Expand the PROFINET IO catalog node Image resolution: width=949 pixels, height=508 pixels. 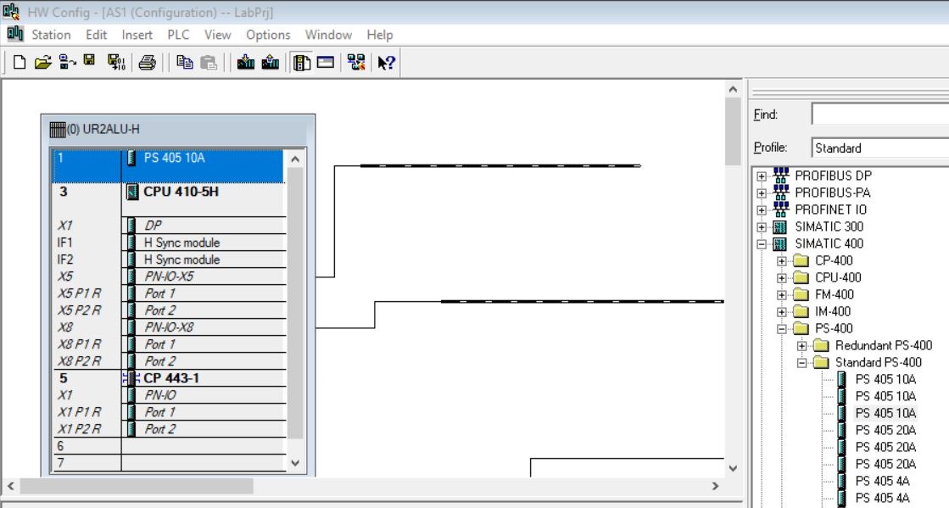(x=762, y=210)
